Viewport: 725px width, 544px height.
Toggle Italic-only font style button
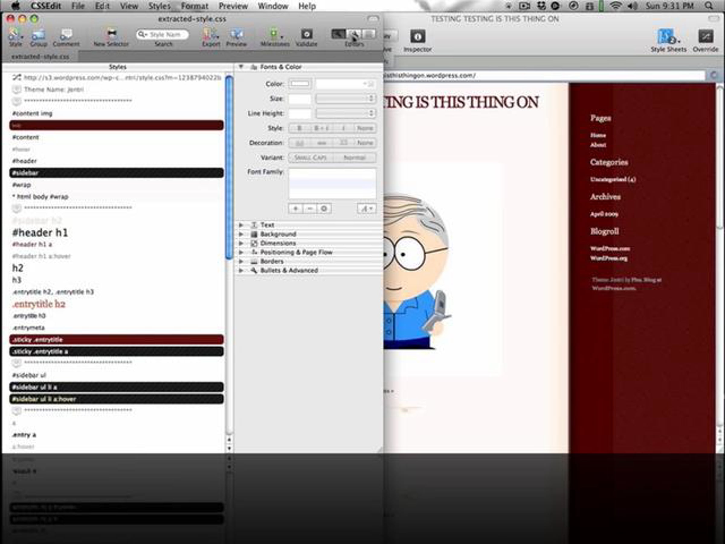(x=343, y=128)
